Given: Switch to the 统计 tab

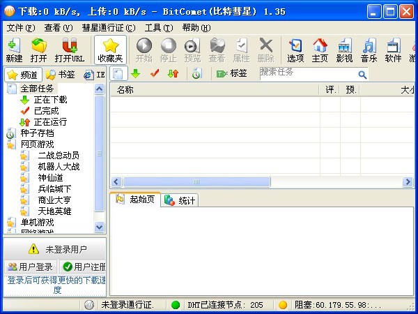Looking at the screenshot, I should click(x=181, y=200).
